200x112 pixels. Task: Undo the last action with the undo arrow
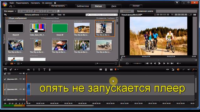tap(11, 6)
